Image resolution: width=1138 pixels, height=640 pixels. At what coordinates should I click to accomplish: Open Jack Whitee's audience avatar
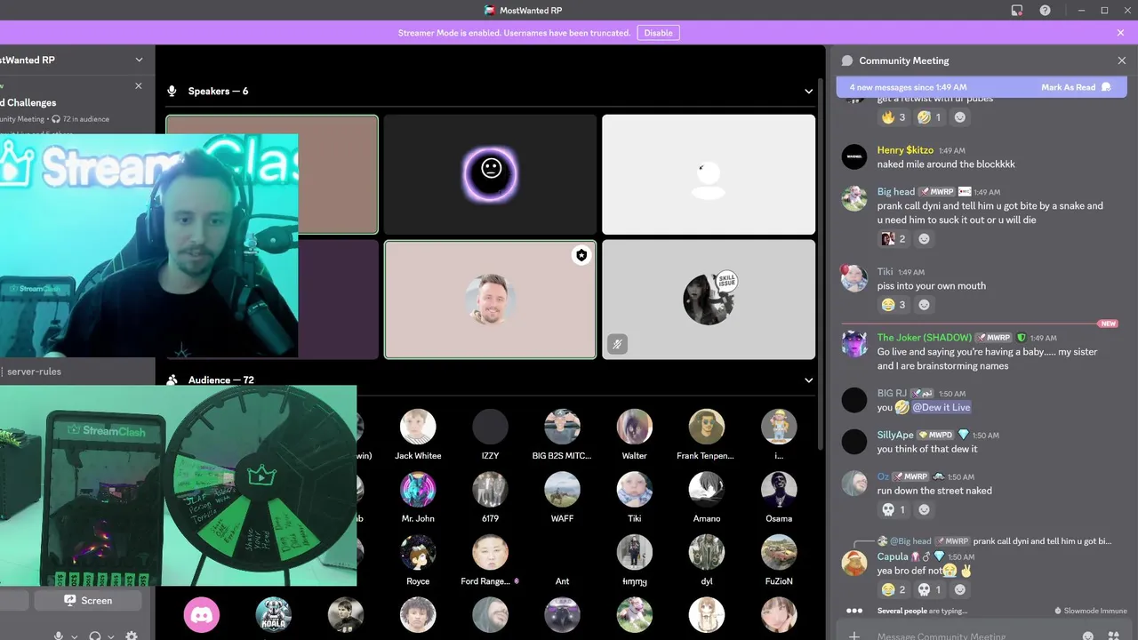[x=418, y=427]
